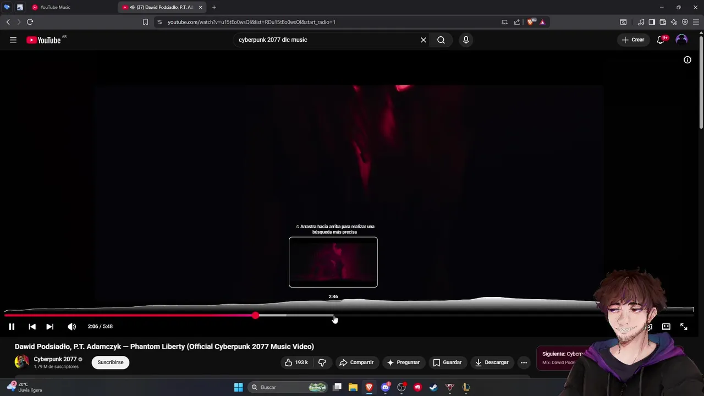Viewport: 704px width, 396px height.
Task: Click the seek preview thumbnail at 2:46
Action: coord(333,262)
